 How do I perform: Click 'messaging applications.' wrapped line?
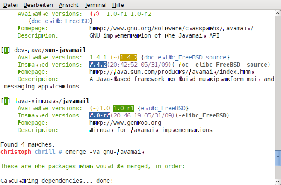tap(43, 87)
